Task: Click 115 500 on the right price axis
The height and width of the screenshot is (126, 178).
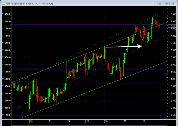Action: point(172,57)
